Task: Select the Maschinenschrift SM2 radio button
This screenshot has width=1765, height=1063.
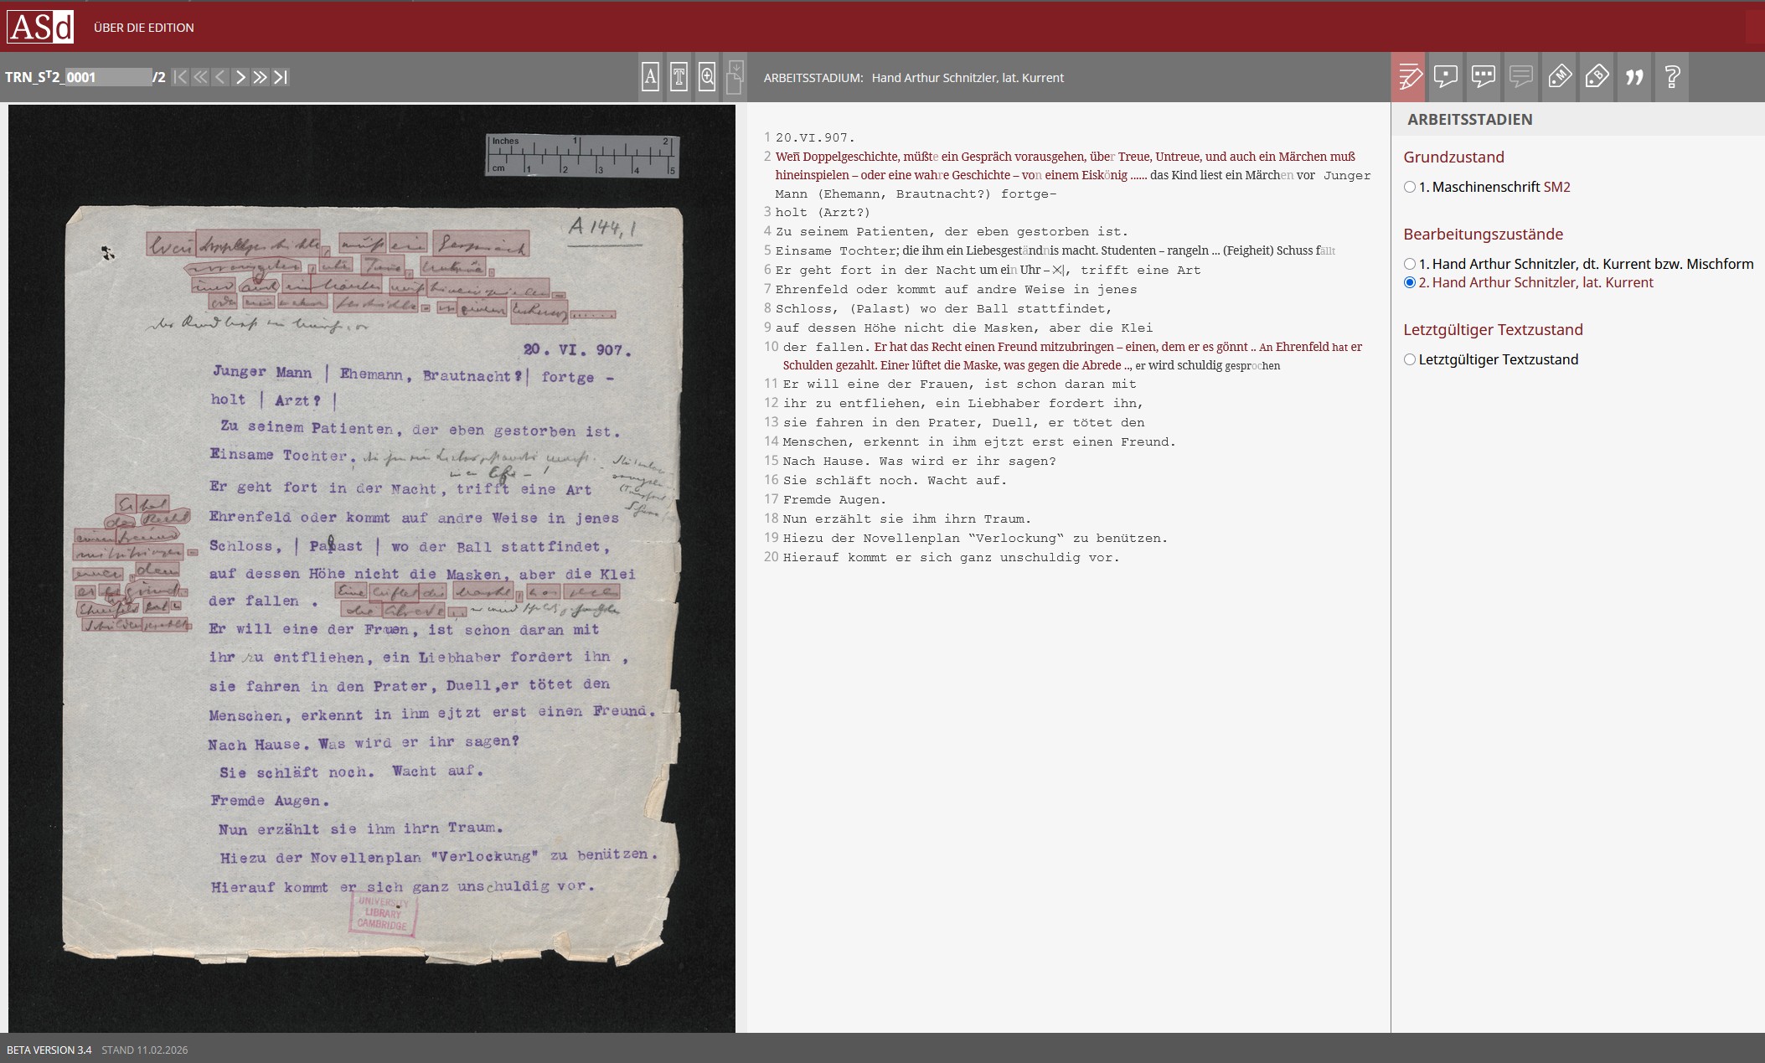Action: [x=1410, y=187]
